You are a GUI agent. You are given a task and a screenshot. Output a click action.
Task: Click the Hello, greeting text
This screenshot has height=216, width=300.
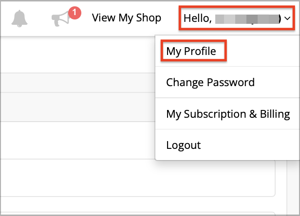198,18
